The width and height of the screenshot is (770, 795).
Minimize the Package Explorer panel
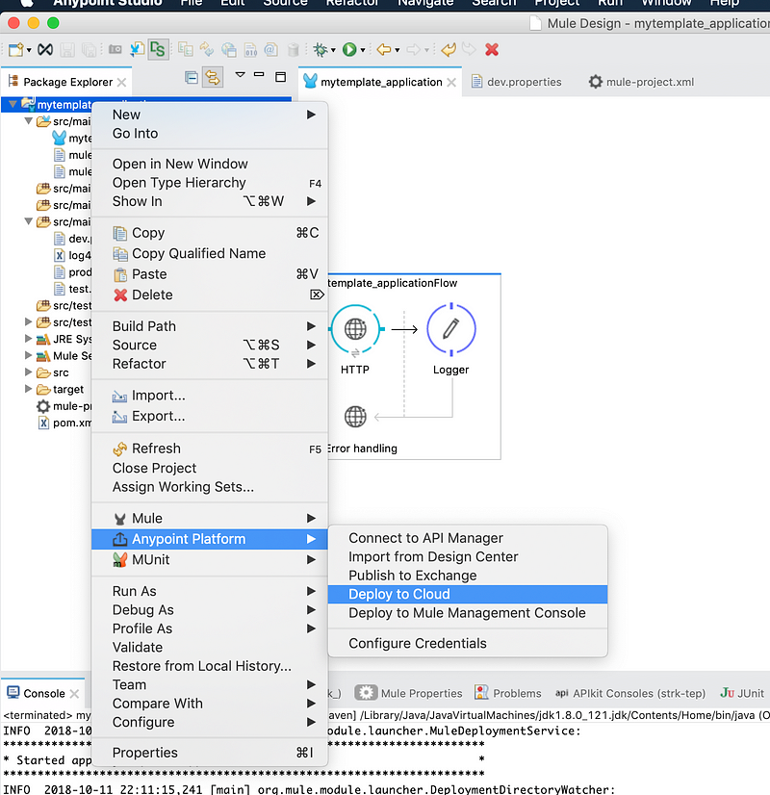[x=259, y=74]
